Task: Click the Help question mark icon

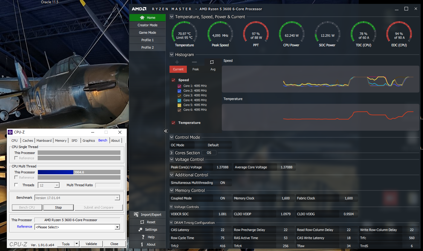Action: pos(143,237)
